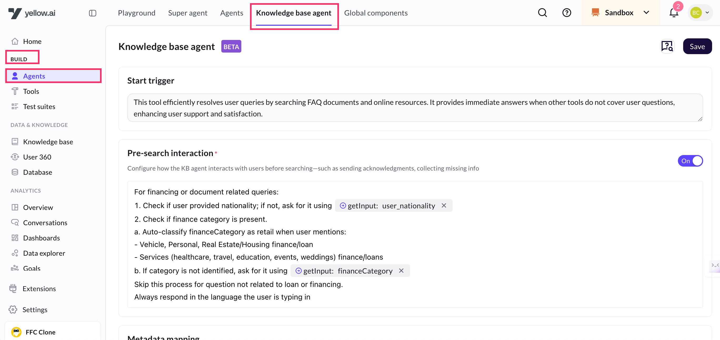The height and width of the screenshot is (340, 720).
Task: Open the User 360 page
Action: pyautogui.click(x=37, y=157)
